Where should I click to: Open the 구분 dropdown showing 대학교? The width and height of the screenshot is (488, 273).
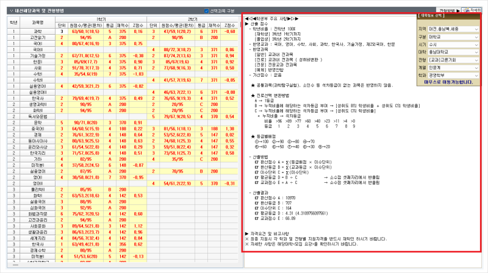tap(453, 37)
